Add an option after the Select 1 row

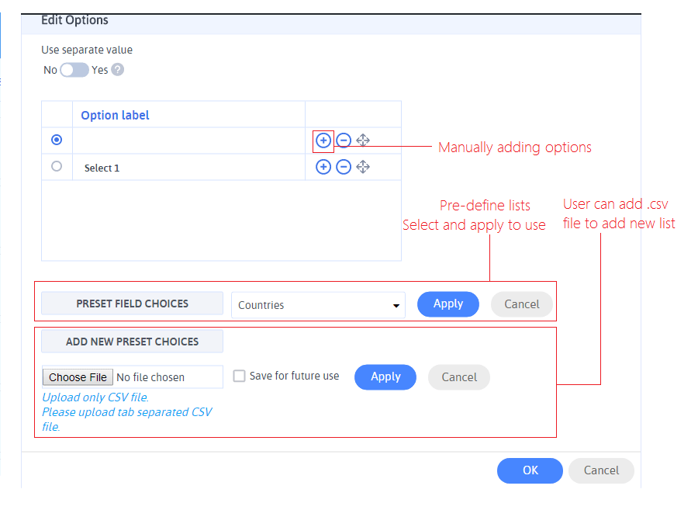[323, 167]
